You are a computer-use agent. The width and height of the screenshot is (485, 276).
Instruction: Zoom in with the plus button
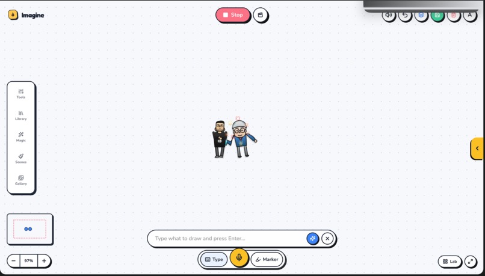44,261
